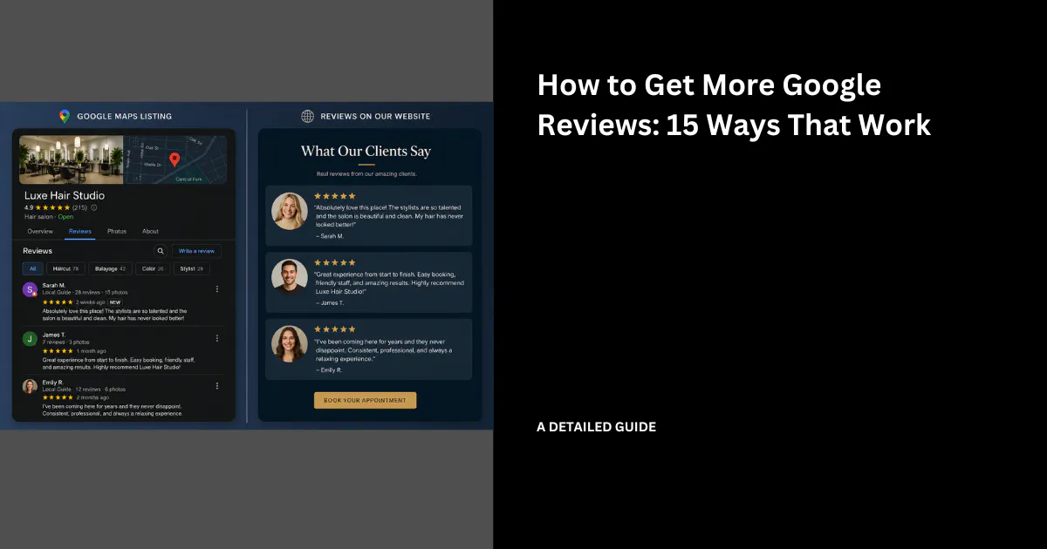The height and width of the screenshot is (549, 1047).
Task: Filter reviews by Balayage 42 chip
Action: 110,269
